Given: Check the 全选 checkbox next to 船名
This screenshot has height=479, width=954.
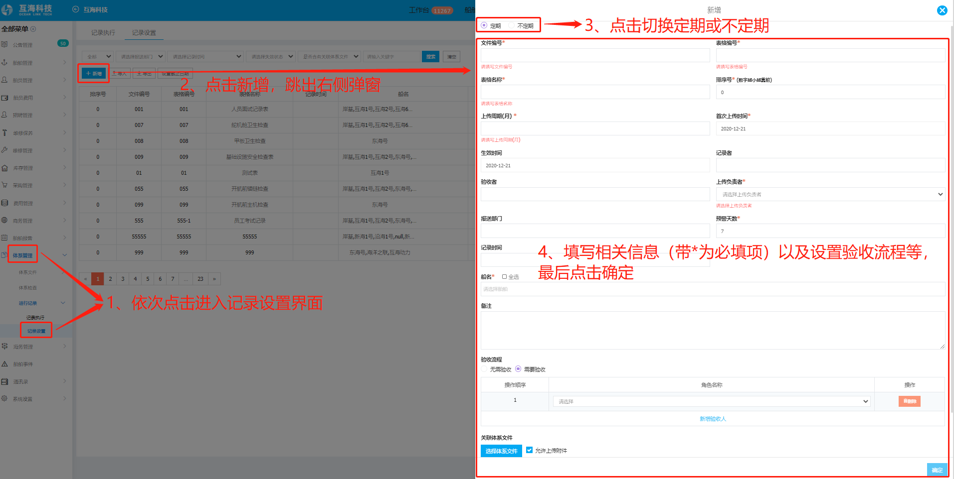Looking at the screenshot, I should [504, 277].
